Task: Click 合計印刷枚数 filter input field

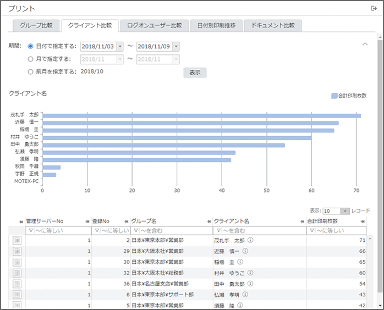Action: tap(337, 230)
